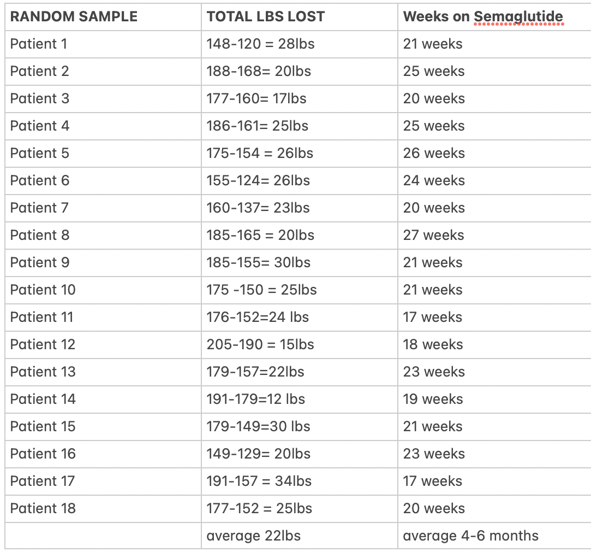Select the Patient 5 name cell
This screenshot has height=552, width=591.
(40, 153)
